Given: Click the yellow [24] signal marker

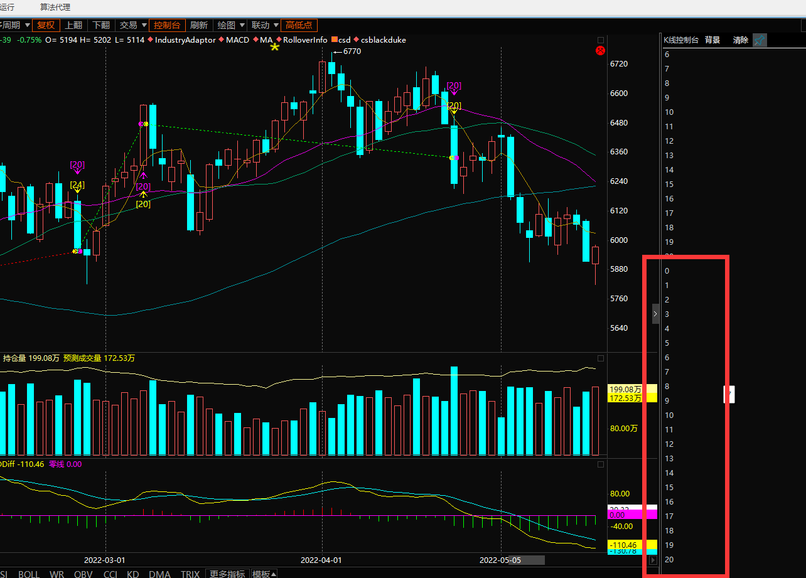Looking at the screenshot, I should (x=77, y=185).
